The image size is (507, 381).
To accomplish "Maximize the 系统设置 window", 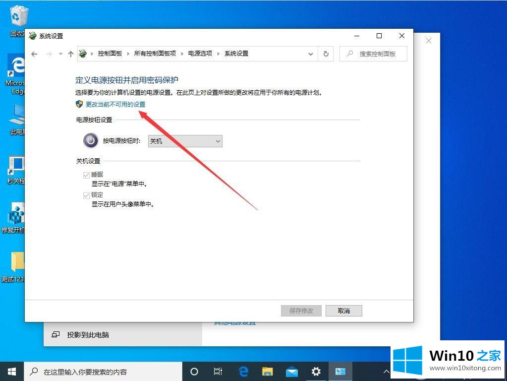I will (379, 36).
